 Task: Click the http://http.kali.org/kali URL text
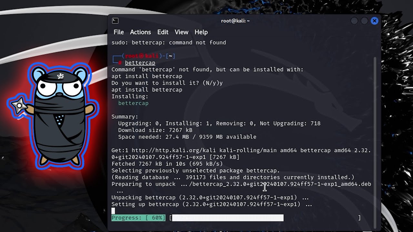(174, 150)
